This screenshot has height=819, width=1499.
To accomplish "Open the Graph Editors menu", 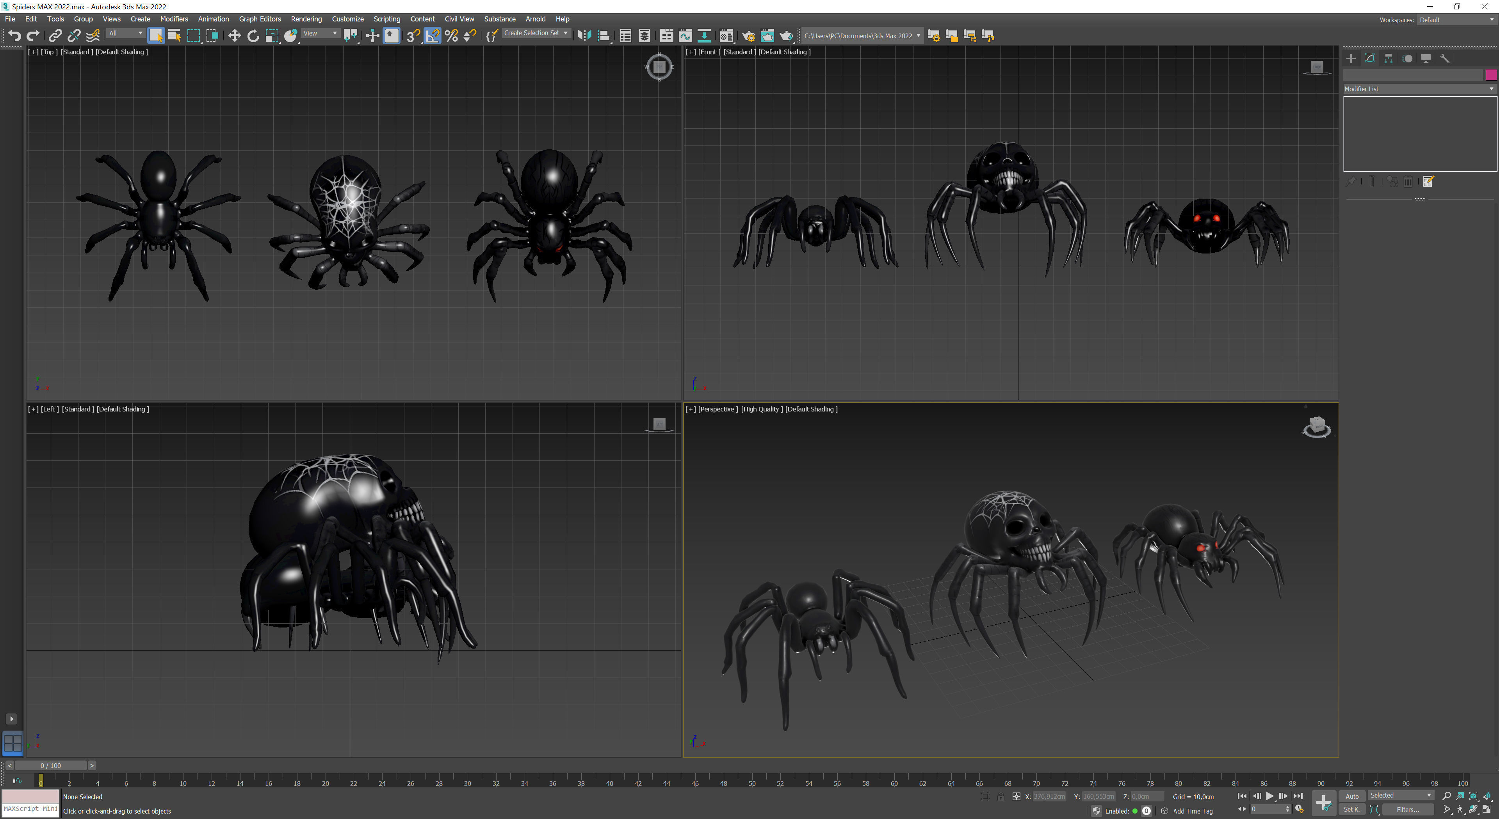I will click(260, 19).
